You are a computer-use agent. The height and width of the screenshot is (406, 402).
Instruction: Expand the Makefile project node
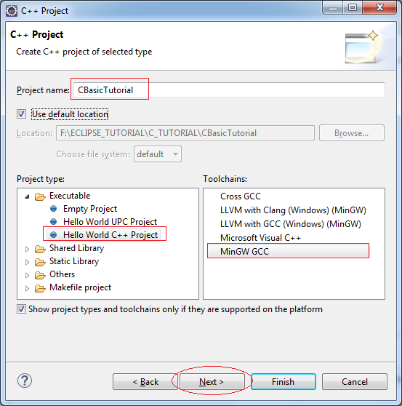pos(27,288)
